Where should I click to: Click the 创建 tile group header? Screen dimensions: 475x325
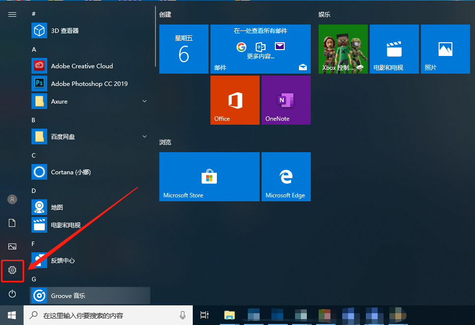(165, 15)
